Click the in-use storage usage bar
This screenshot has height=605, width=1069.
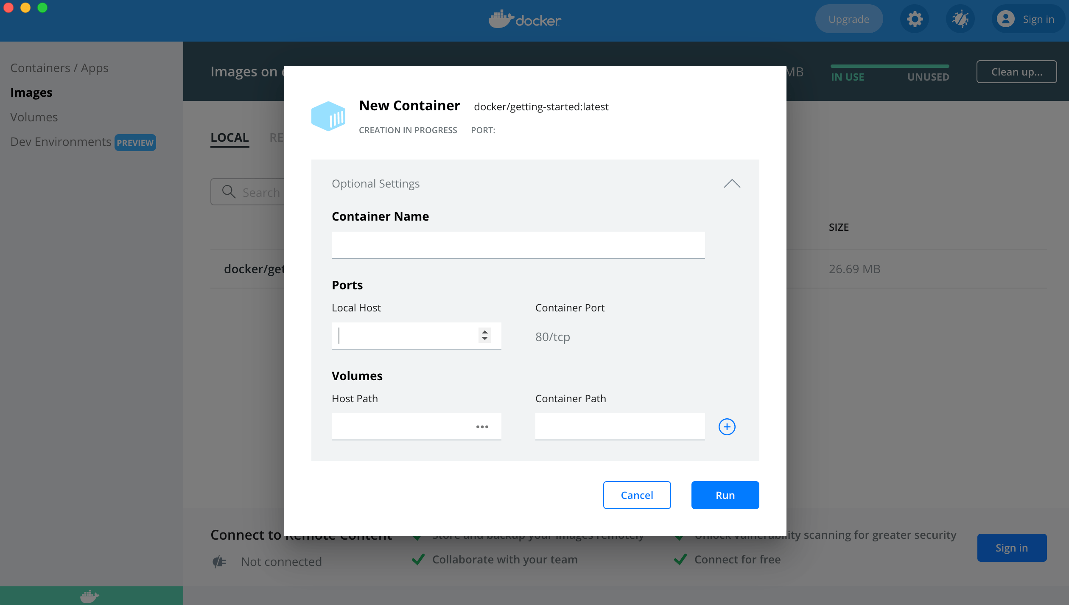point(890,66)
